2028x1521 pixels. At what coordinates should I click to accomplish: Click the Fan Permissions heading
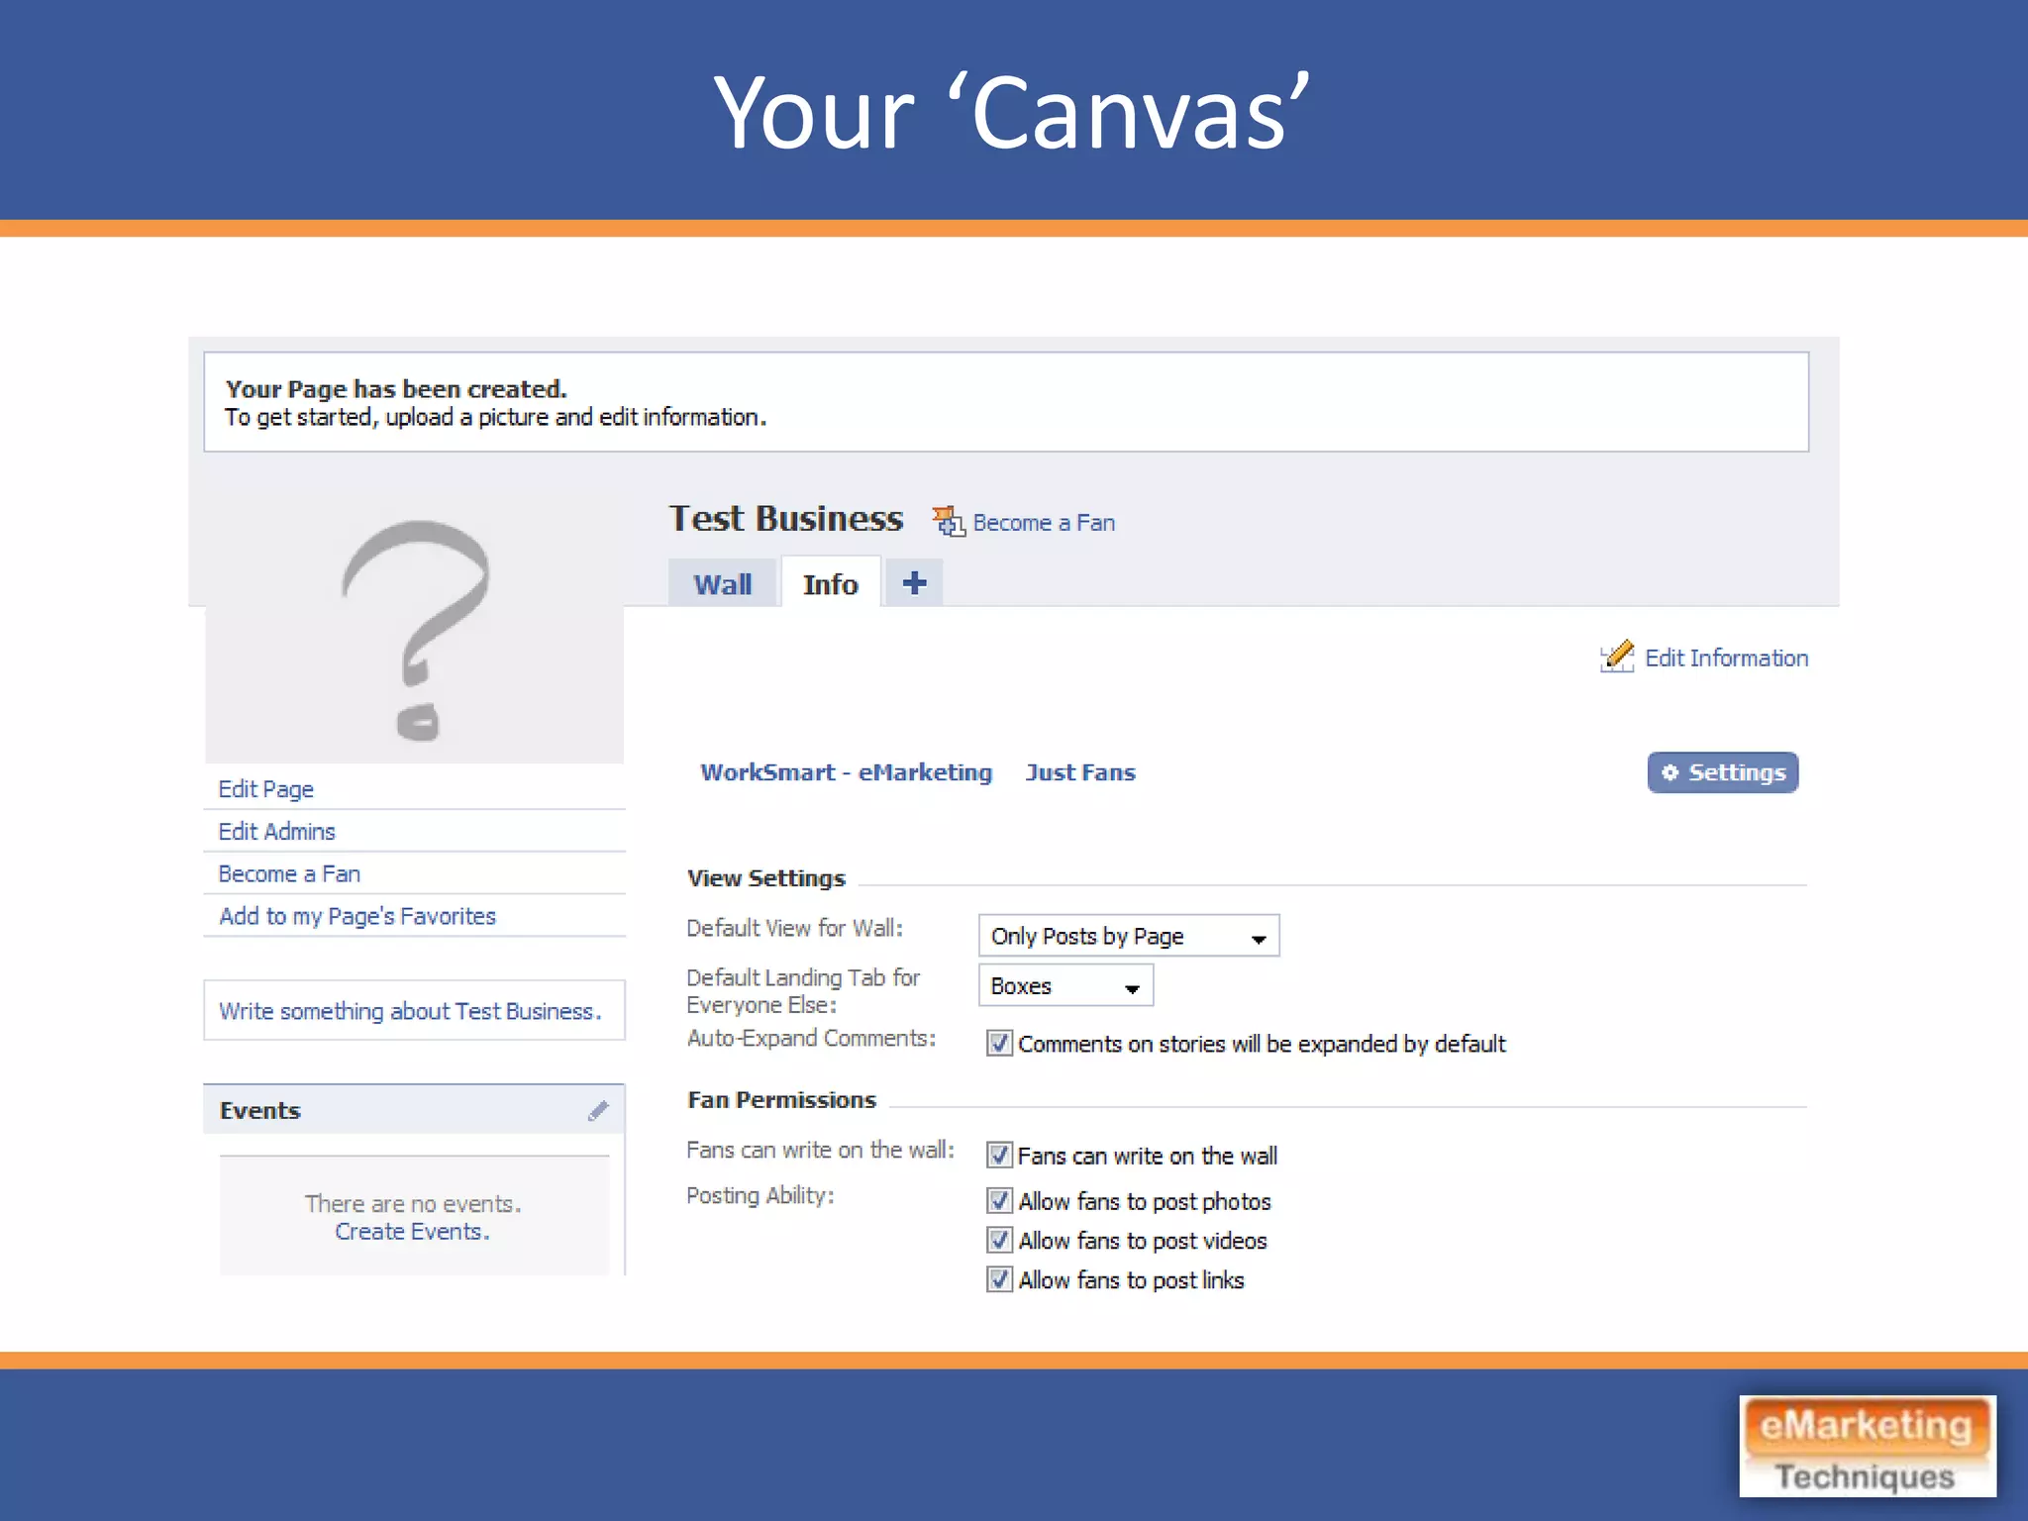click(x=781, y=1100)
